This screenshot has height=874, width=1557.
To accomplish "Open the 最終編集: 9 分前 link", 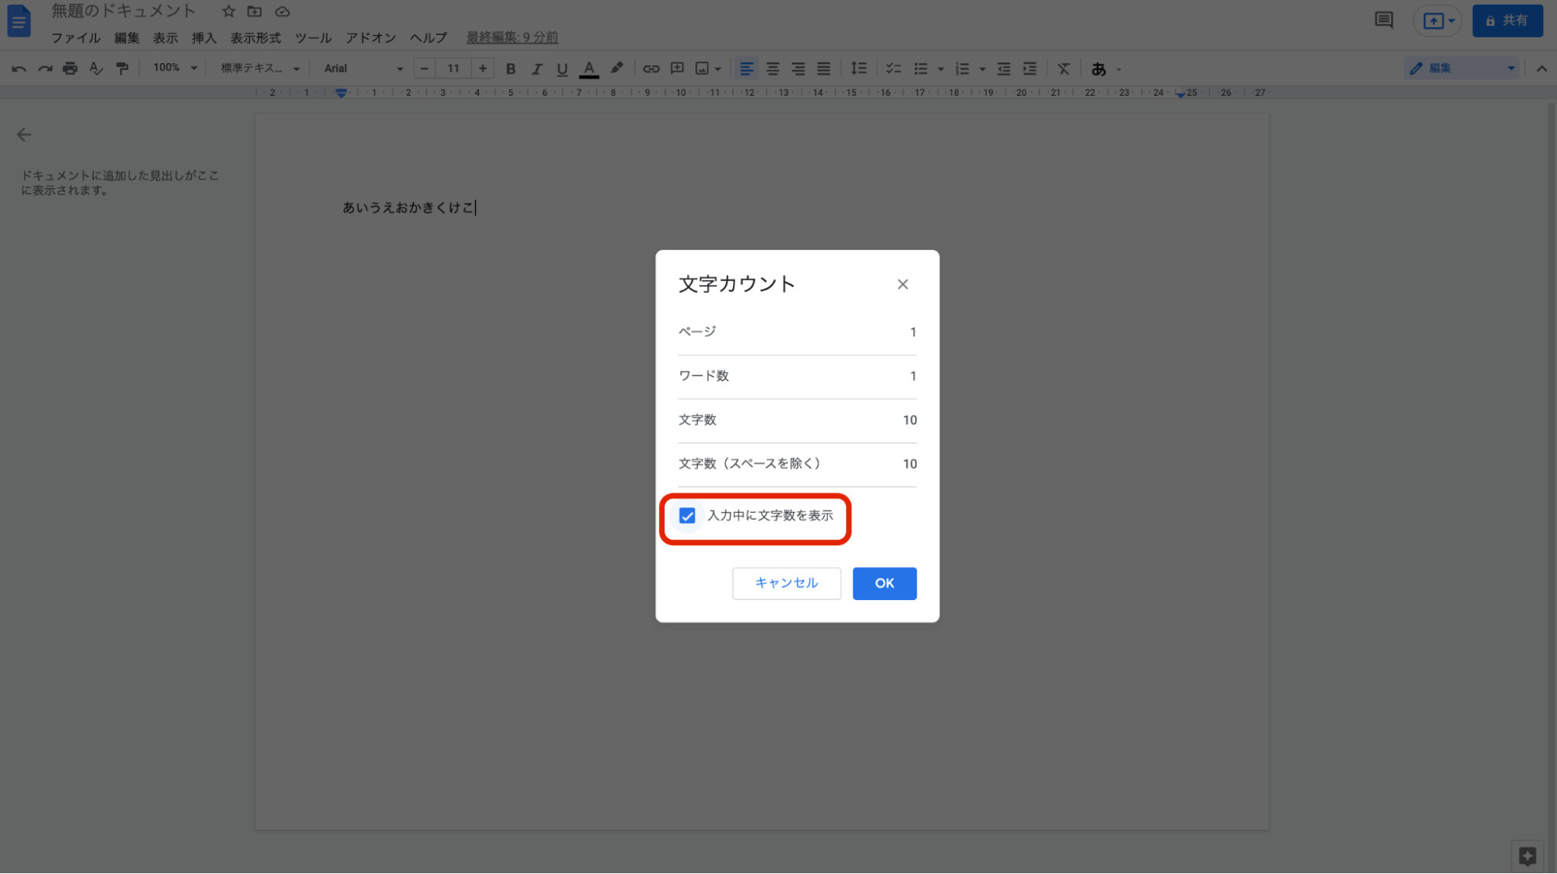I will click(x=512, y=37).
